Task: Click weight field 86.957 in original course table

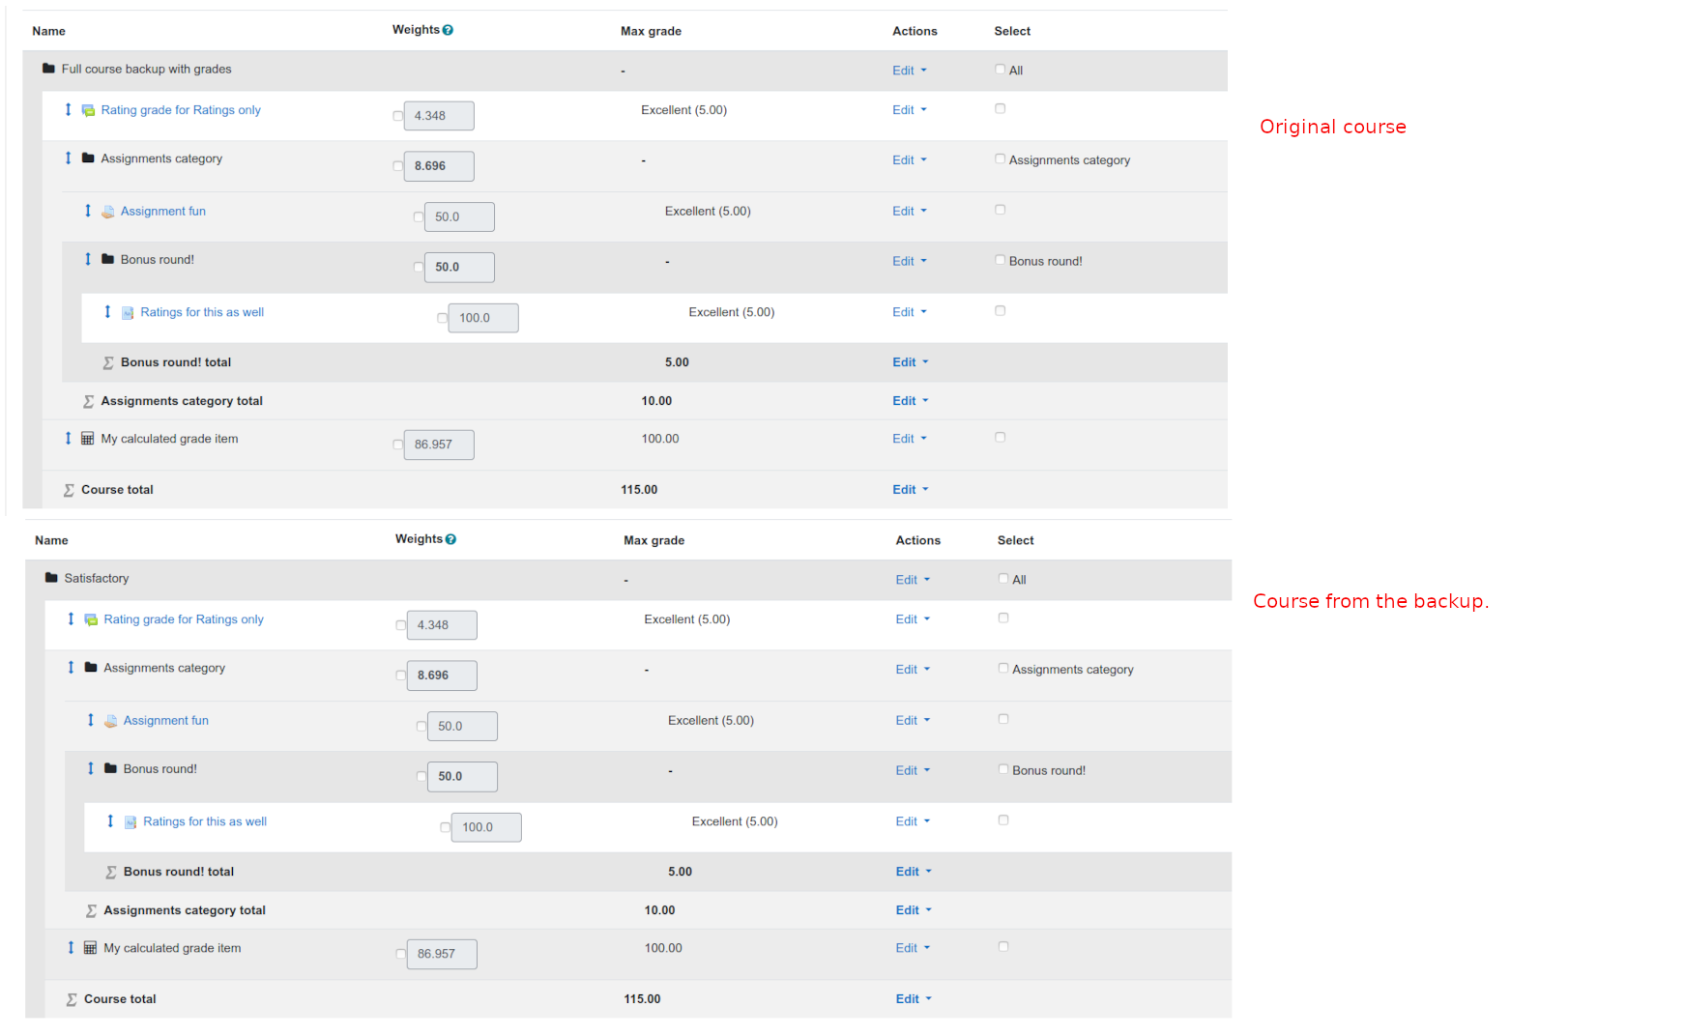Action: tap(439, 445)
